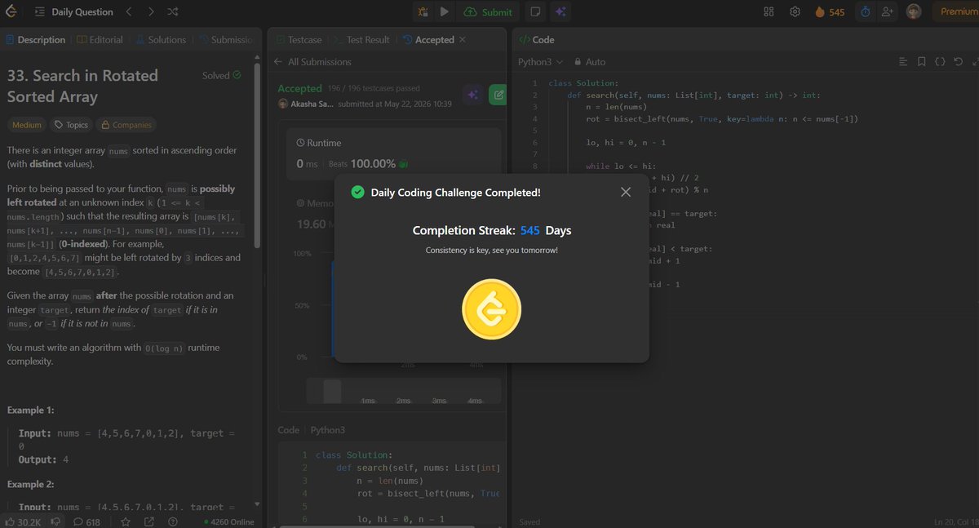Submit the solution

point(488,11)
